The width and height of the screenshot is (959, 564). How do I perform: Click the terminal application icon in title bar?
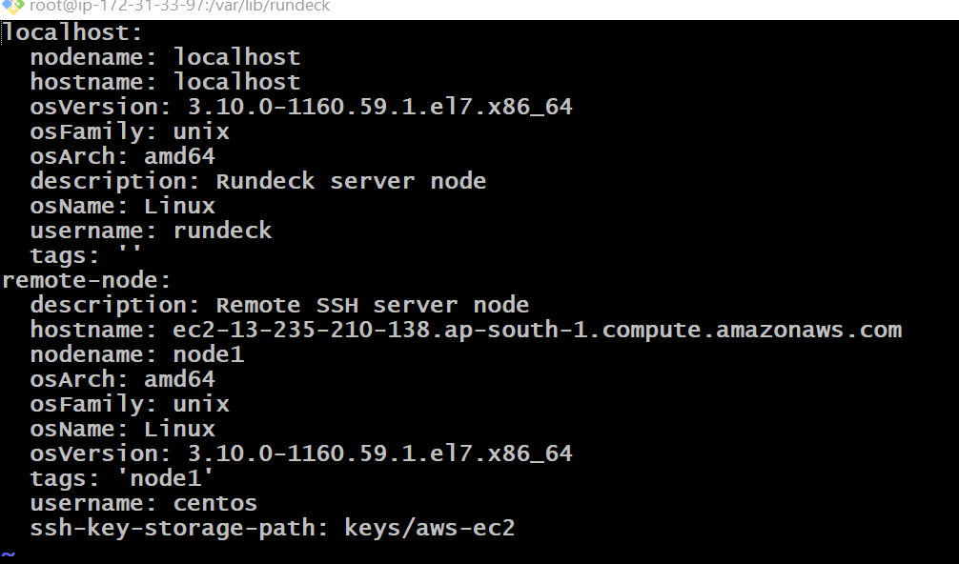point(12,7)
